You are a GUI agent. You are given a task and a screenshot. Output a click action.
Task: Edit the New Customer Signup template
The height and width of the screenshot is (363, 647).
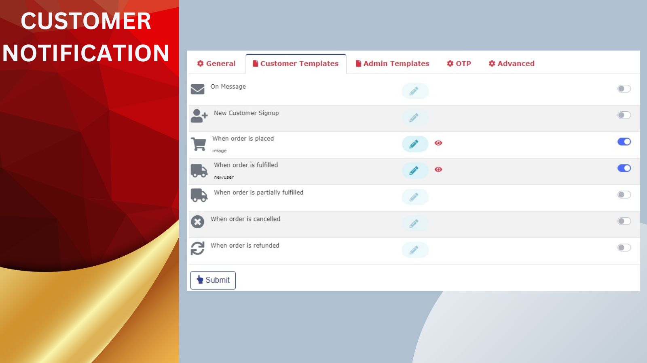click(x=415, y=118)
